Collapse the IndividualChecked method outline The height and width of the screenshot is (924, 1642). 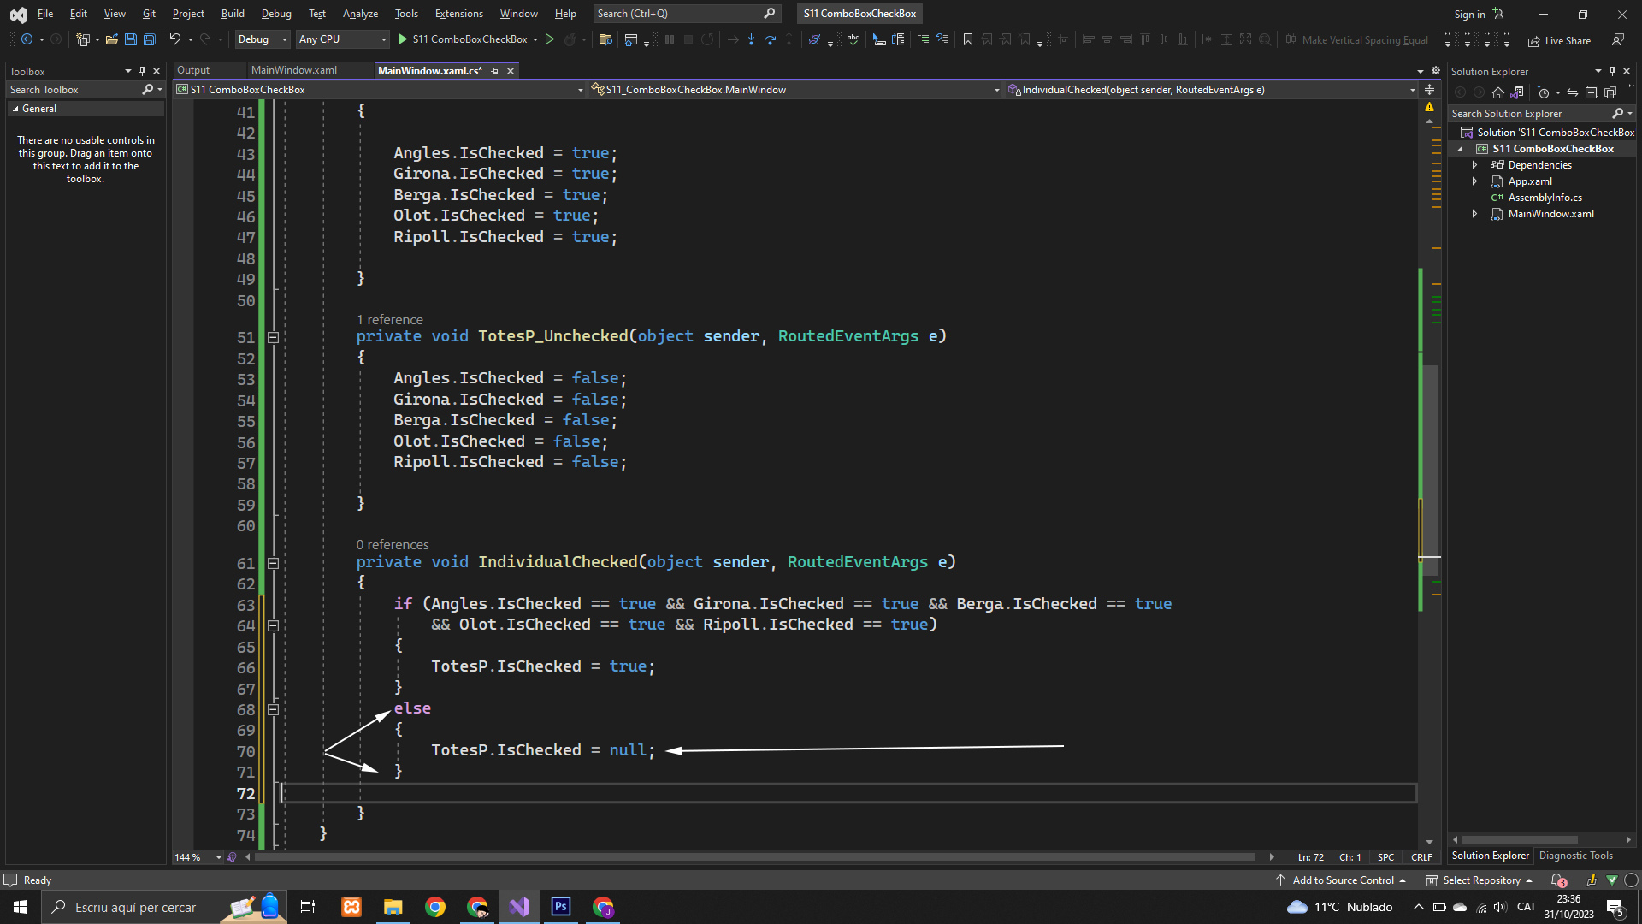point(273,563)
